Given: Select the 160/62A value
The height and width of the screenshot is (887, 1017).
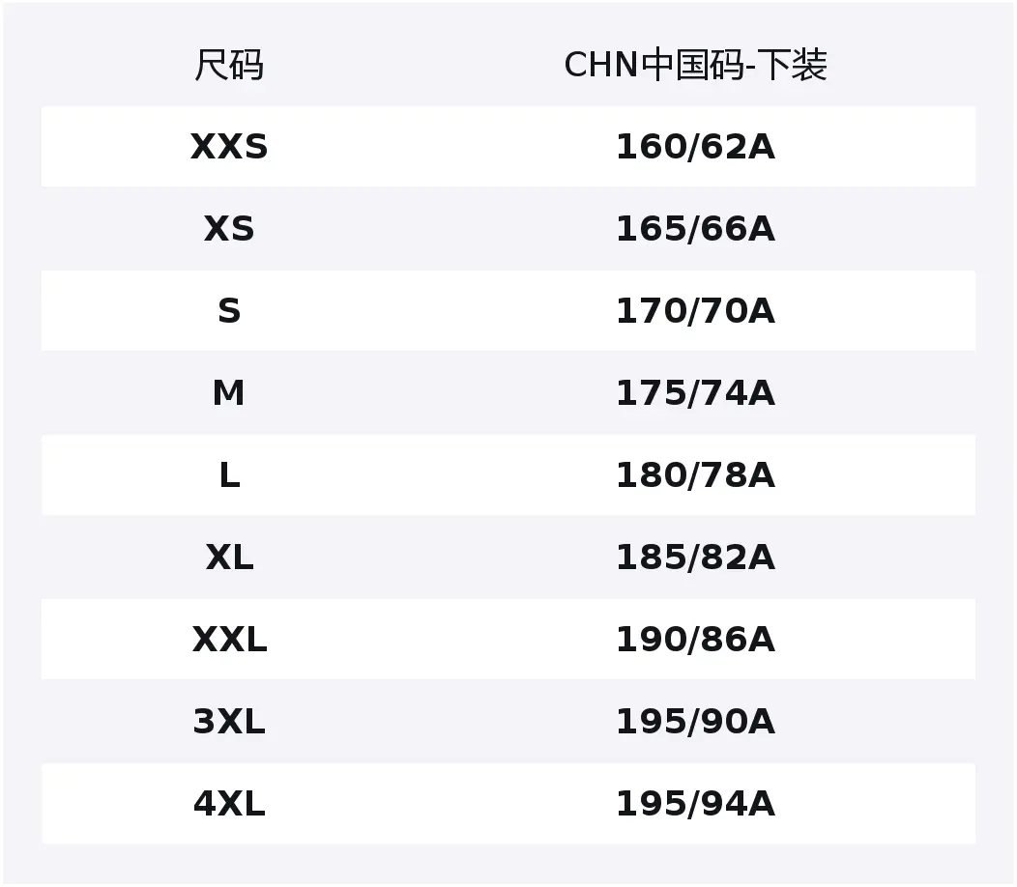Looking at the screenshot, I should click(695, 147).
